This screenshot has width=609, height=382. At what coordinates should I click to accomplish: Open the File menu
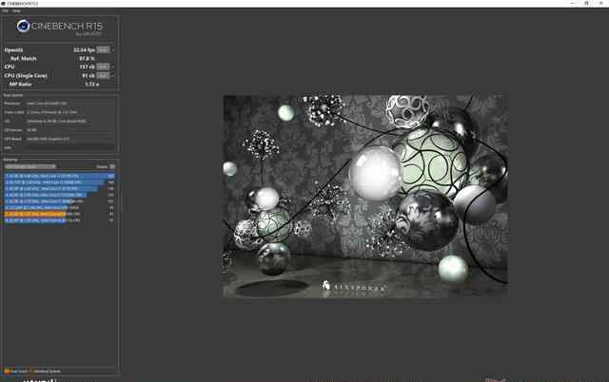5,10
